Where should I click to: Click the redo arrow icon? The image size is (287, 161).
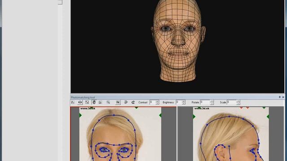[133, 102]
